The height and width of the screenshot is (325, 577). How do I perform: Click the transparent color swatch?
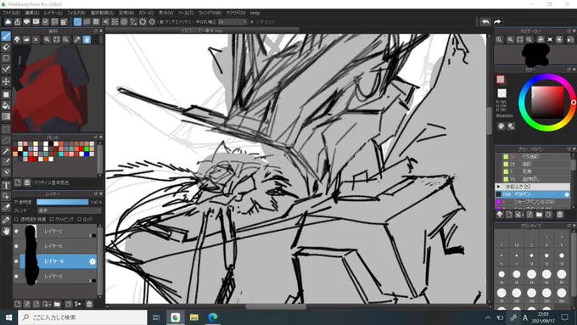tap(502, 93)
